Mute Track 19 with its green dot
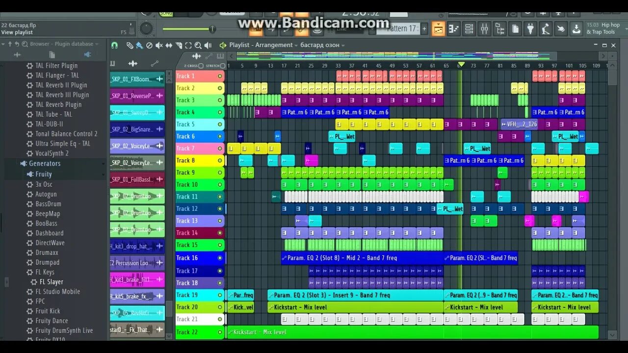The height and width of the screenshot is (353, 628). 220,295
